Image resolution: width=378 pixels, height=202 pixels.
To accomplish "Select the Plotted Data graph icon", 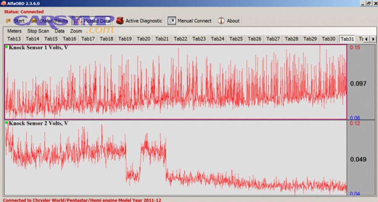I will 78,21.
